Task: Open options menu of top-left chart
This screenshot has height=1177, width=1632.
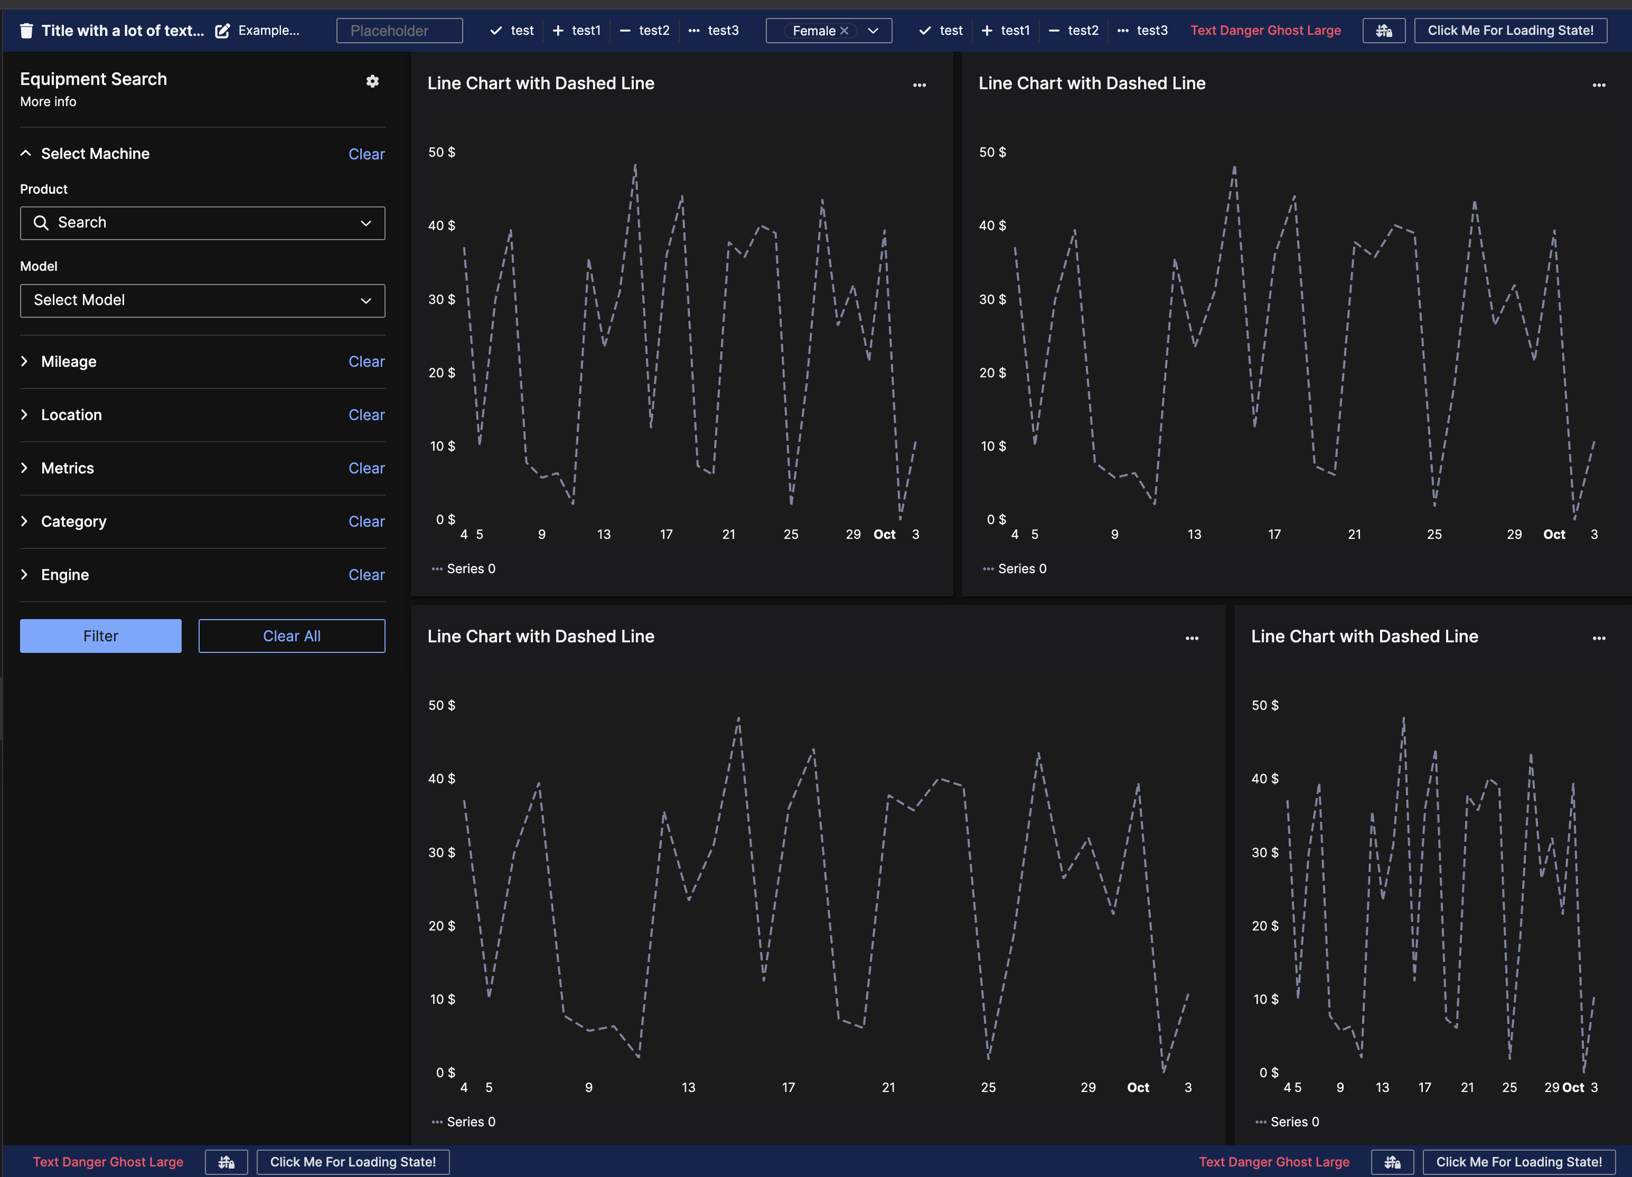Action: [919, 85]
